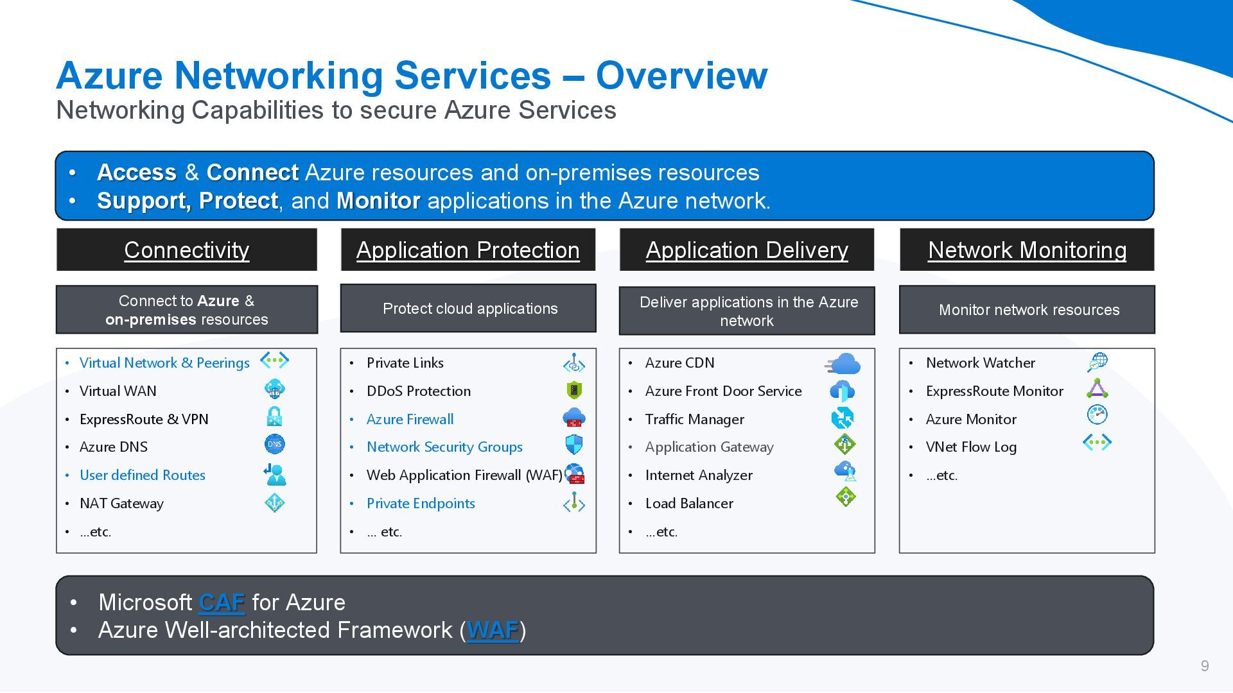Click the DDoS Protection shield icon

[x=574, y=390]
